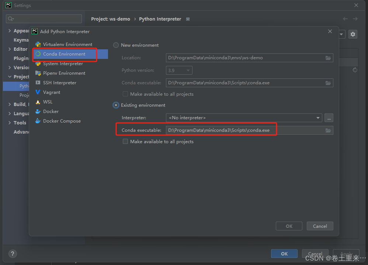
Task: Open the Interpreter dropdown showing No interpreter
Action: tap(244, 118)
